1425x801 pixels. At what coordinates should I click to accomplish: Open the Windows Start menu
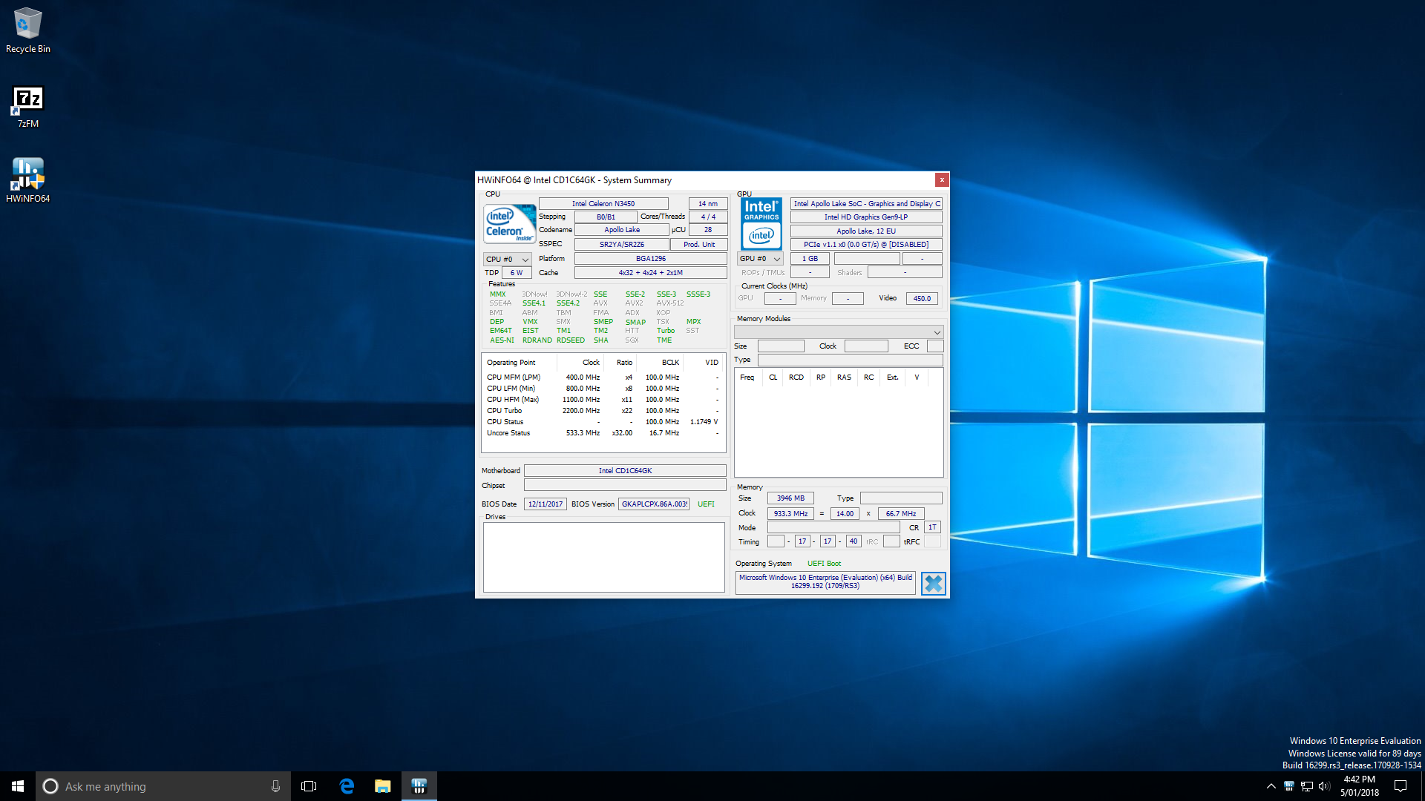pos(18,786)
